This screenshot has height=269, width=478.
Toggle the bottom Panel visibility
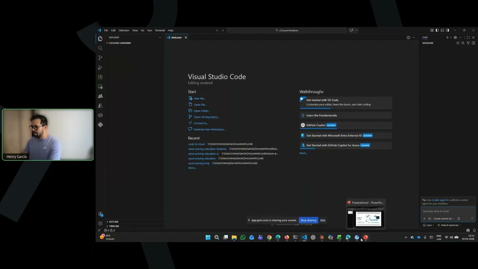(442, 30)
